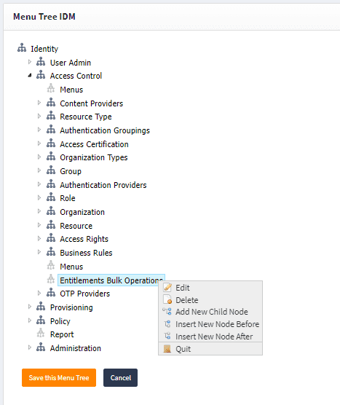Click the Delete page icon in context menu
The height and width of the screenshot is (405, 340).
coord(167,299)
